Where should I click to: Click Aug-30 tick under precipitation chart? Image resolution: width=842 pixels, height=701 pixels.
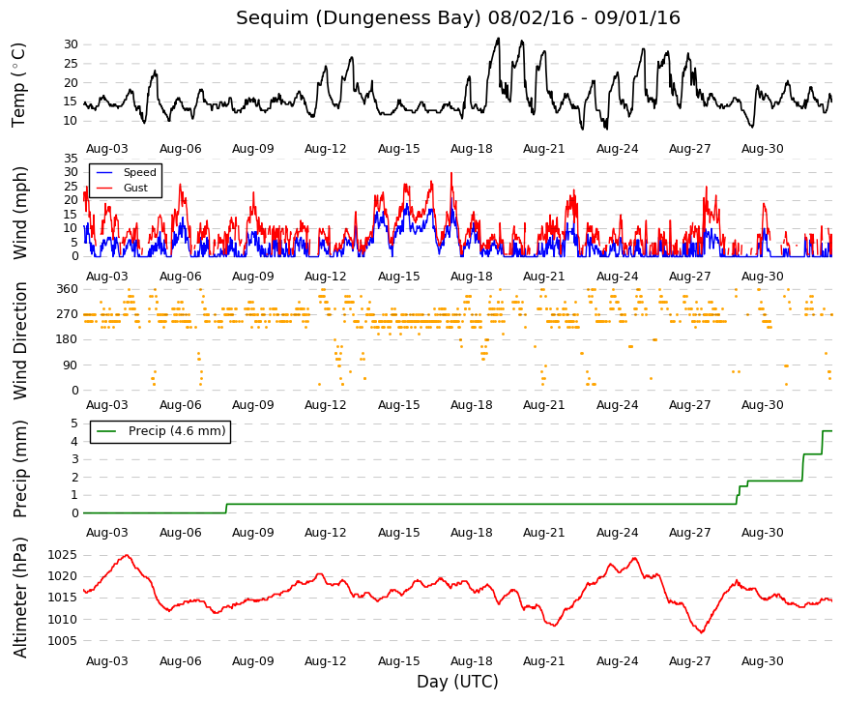tap(763, 533)
